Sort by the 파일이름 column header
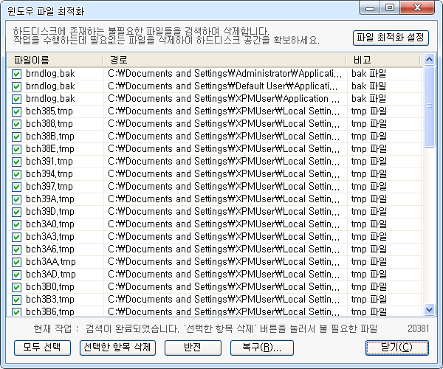Viewport: 443px width, 369px height. point(55,60)
